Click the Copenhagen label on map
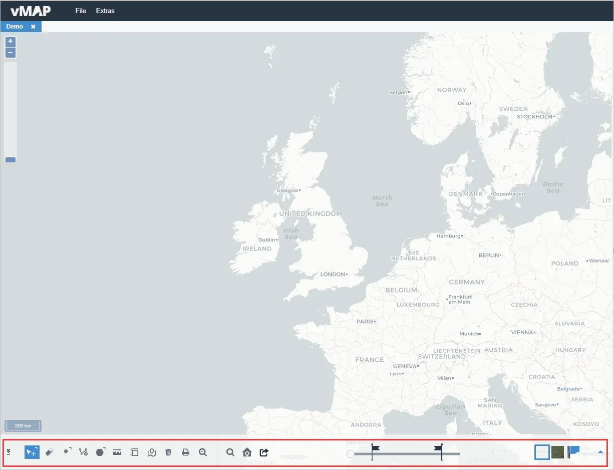The width and height of the screenshot is (614, 470). 509,194
